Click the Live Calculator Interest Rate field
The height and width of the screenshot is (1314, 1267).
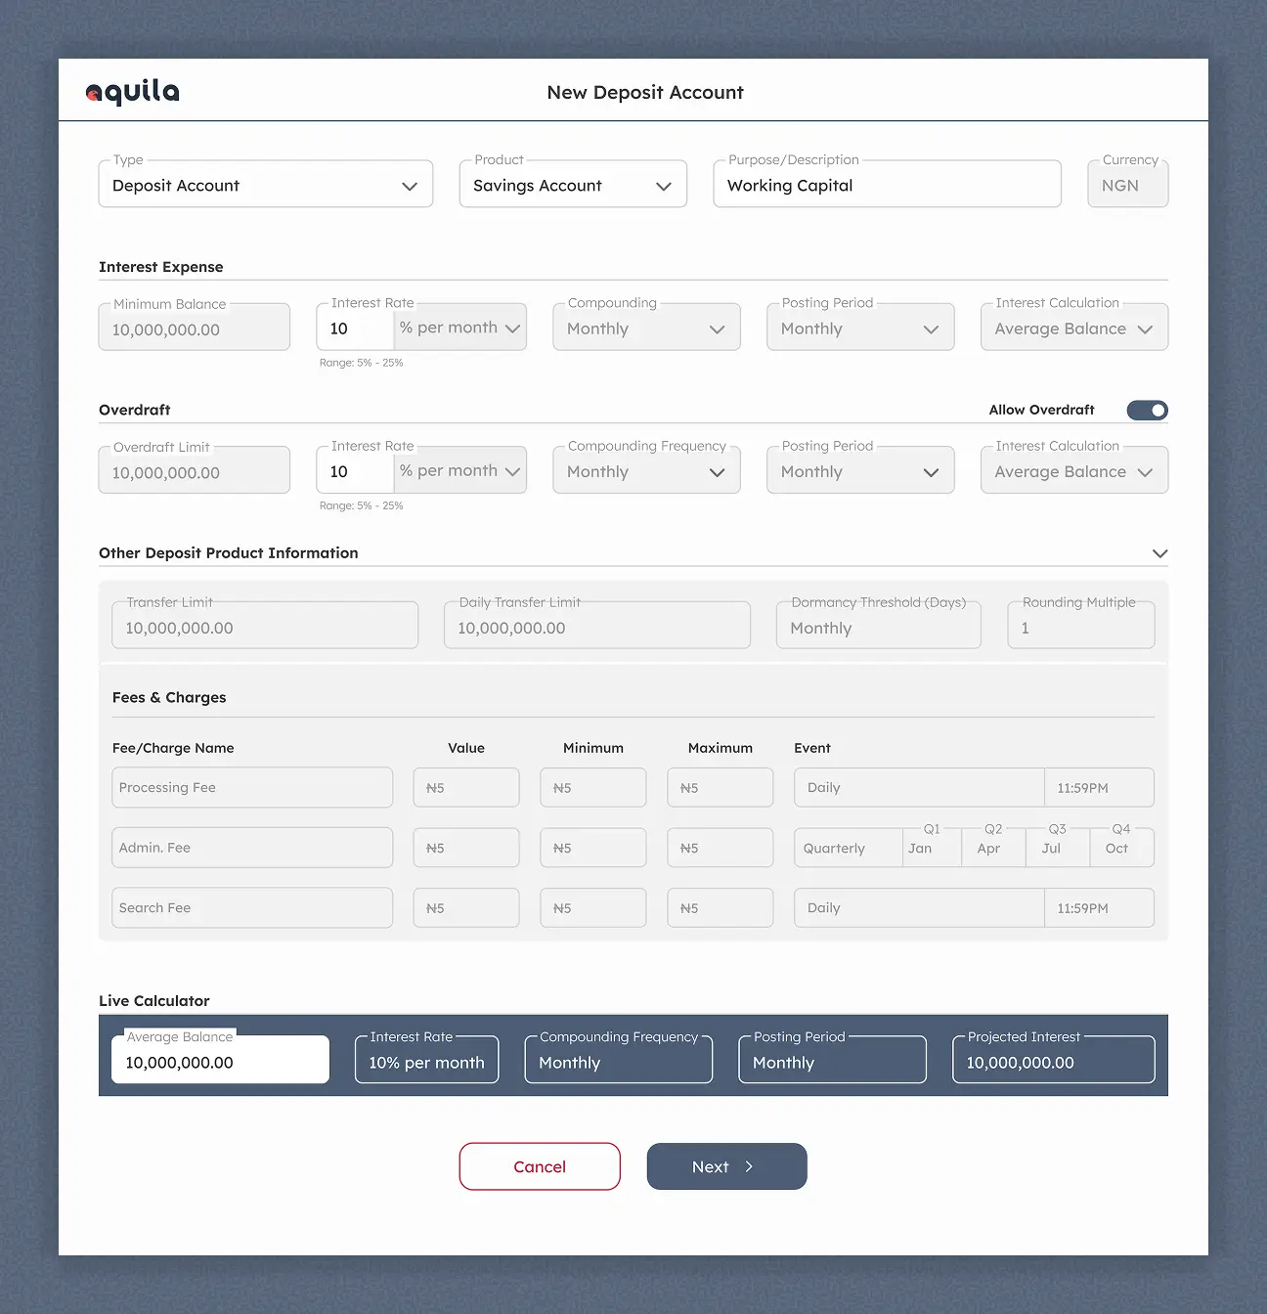point(427,1060)
